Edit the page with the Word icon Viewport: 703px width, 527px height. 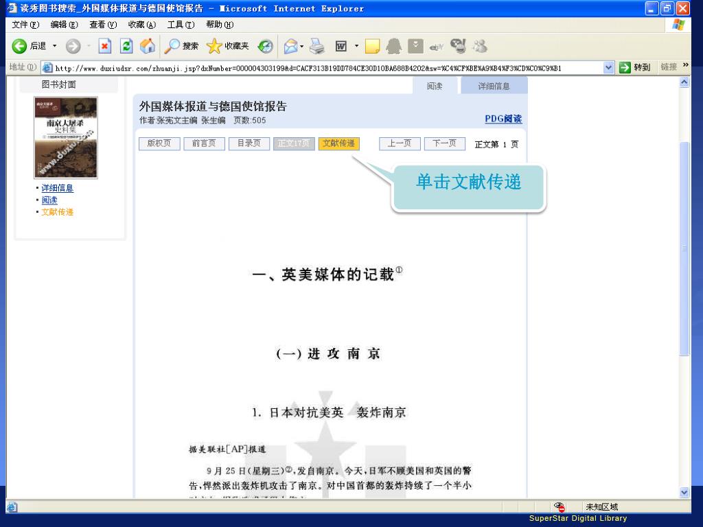pyautogui.click(x=341, y=46)
